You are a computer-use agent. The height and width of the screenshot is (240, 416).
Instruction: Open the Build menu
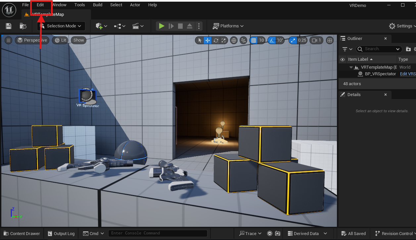(98, 5)
